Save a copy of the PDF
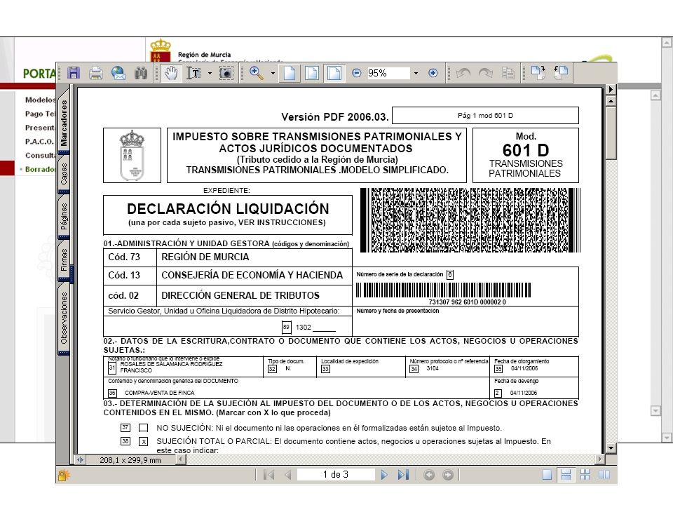The image size is (673, 505). (x=74, y=73)
